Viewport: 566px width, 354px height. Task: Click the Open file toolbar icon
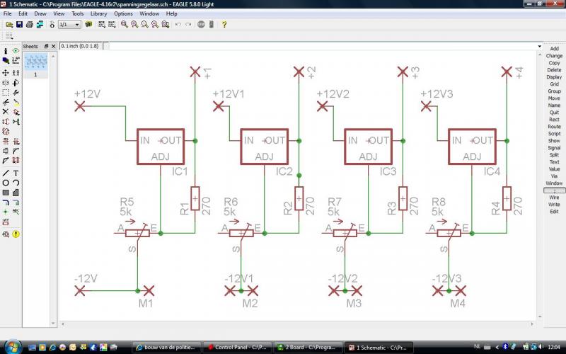click(9, 24)
